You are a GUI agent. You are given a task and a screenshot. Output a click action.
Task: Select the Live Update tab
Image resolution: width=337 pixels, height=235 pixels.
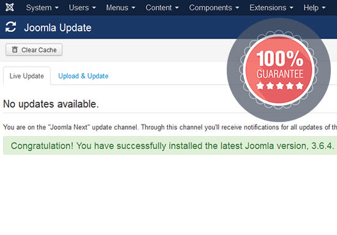pyautogui.click(x=27, y=76)
